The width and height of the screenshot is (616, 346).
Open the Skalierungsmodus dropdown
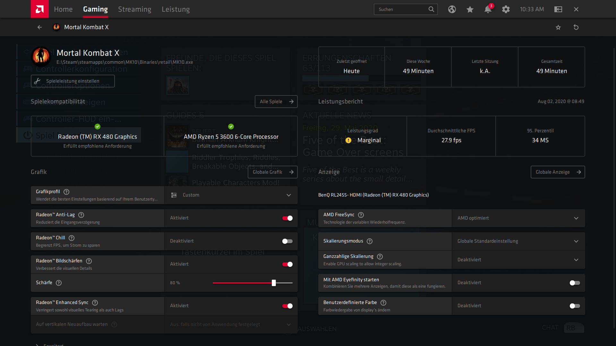click(x=518, y=241)
